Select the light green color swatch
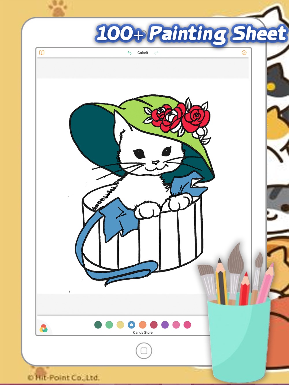The width and height of the screenshot is (289, 385). tap(109, 325)
